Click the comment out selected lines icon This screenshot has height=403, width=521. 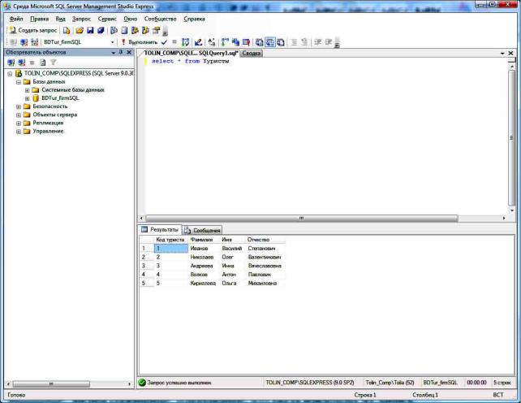click(x=294, y=42)
